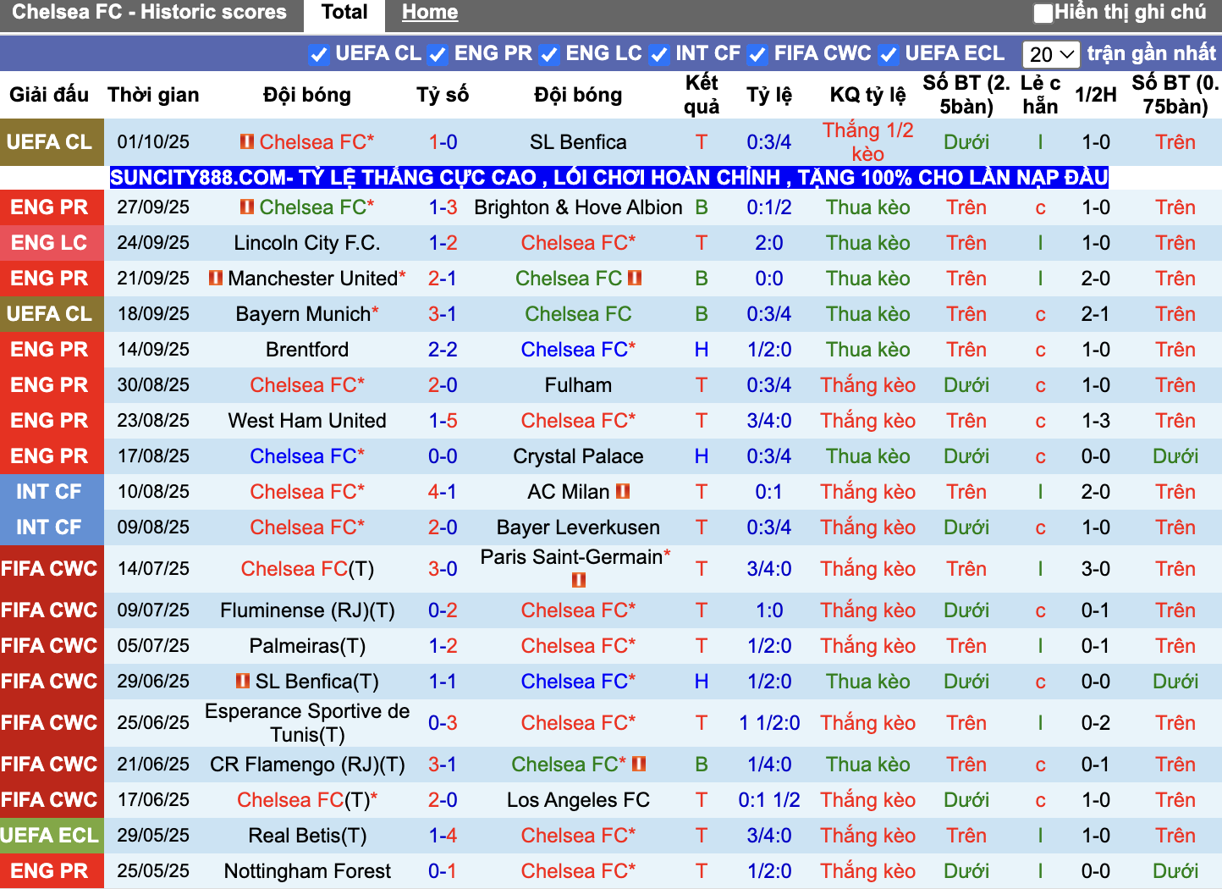Click the SL Benfica team in 01/10/25 row
Viewport: 1222px width, 889px height.
click(x=578, y=142)
